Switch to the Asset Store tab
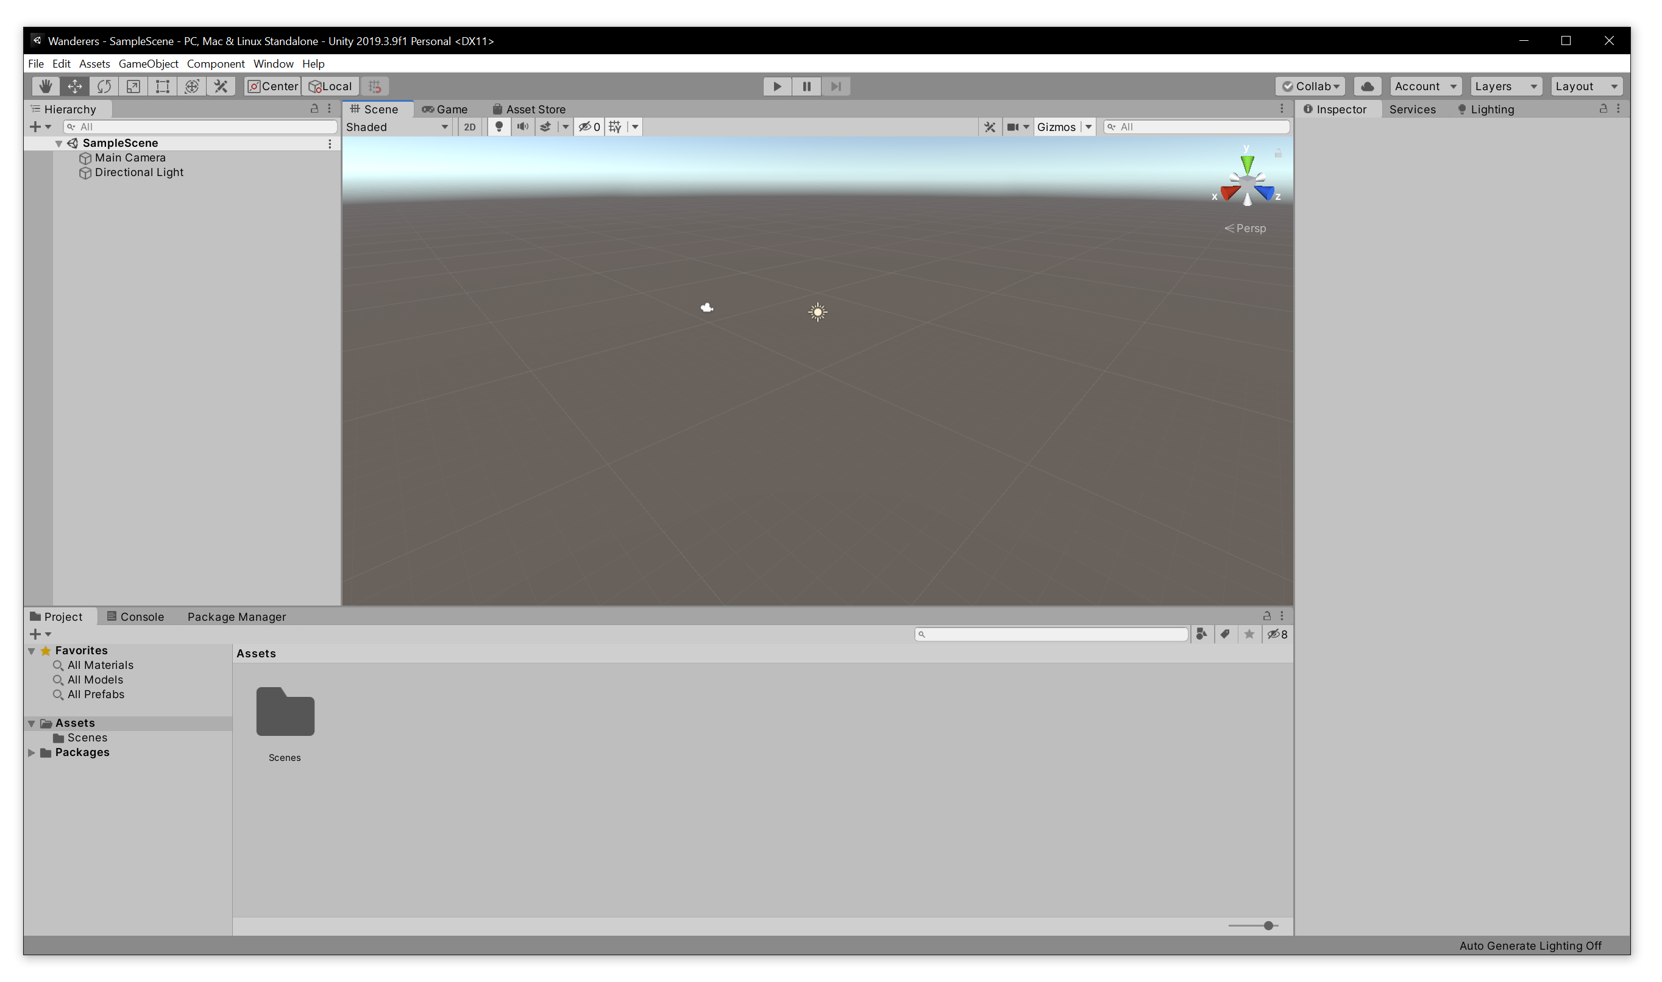Screen dimensions: 1662x982 (x=530, y=110)
